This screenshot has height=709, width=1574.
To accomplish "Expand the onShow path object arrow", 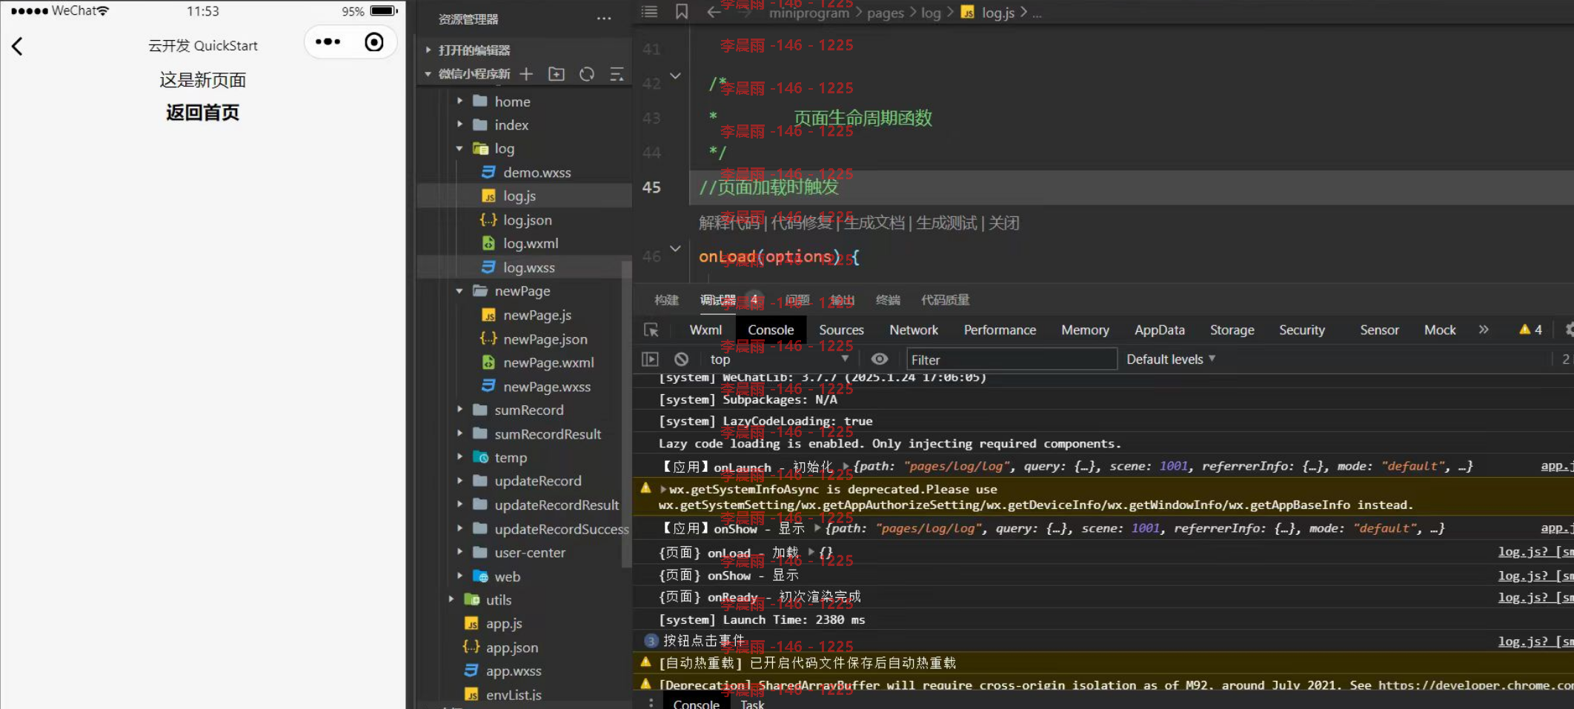I will tap(817, 528).
